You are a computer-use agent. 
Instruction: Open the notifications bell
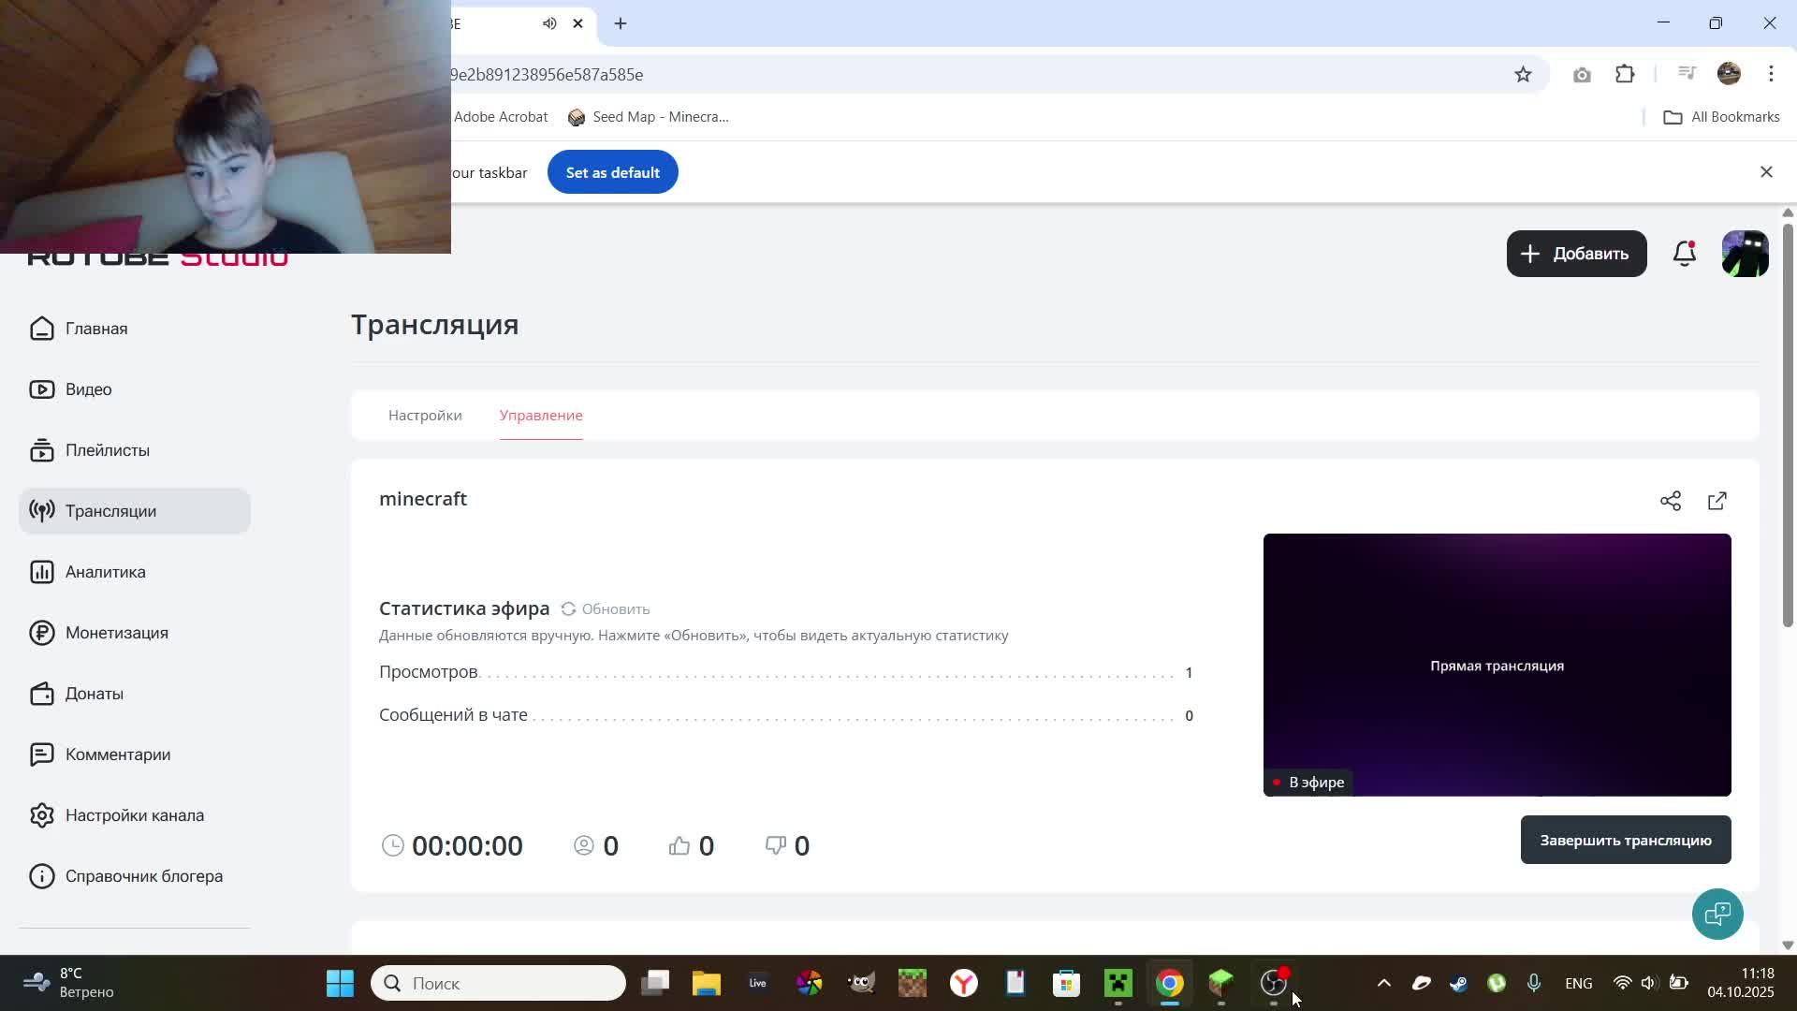1685,254
